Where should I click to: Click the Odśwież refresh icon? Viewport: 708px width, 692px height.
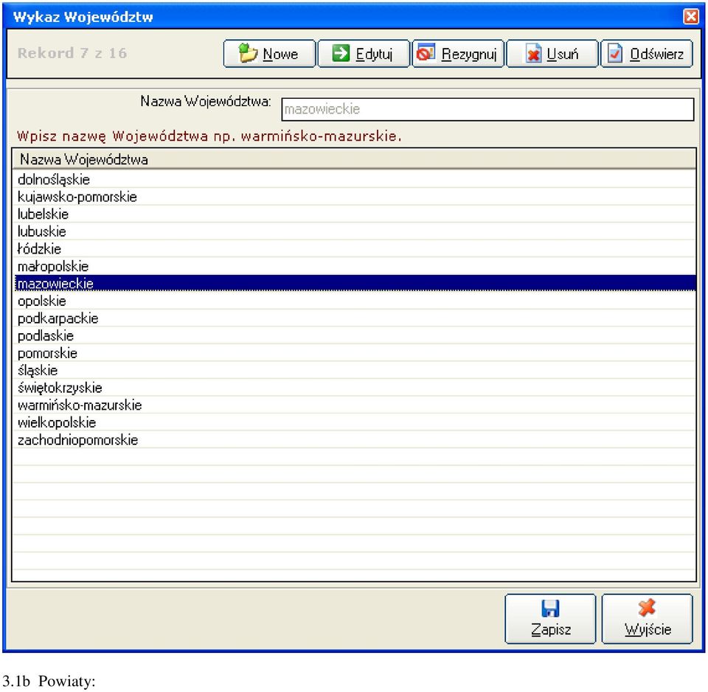(x=614, y=53)
